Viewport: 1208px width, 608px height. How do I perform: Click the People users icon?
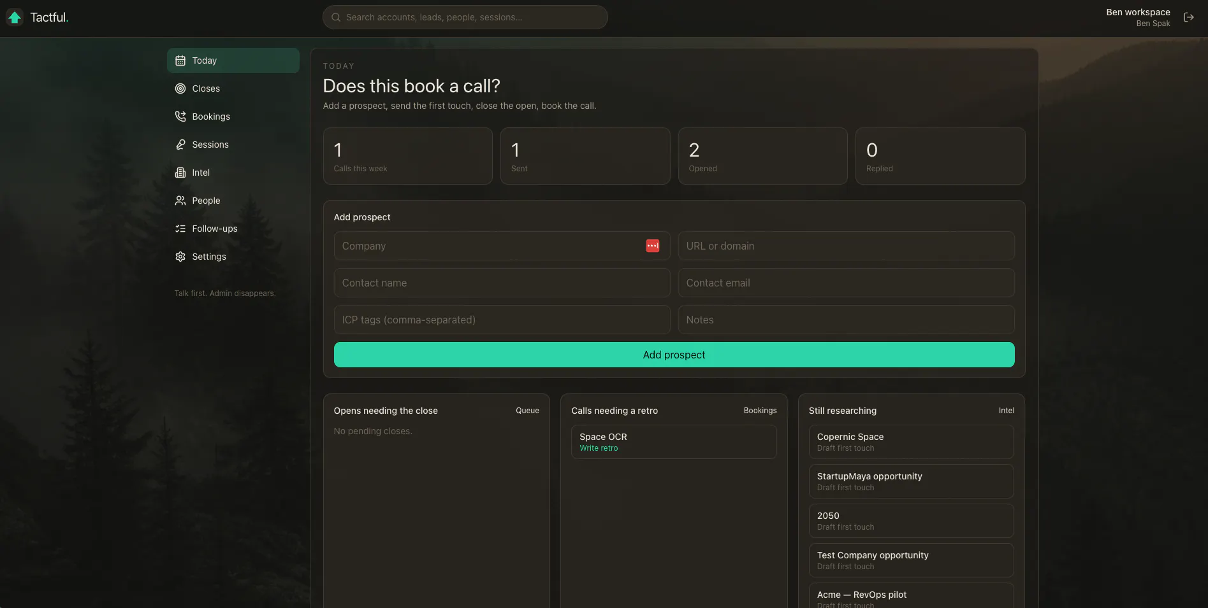(x=180, y=201)
